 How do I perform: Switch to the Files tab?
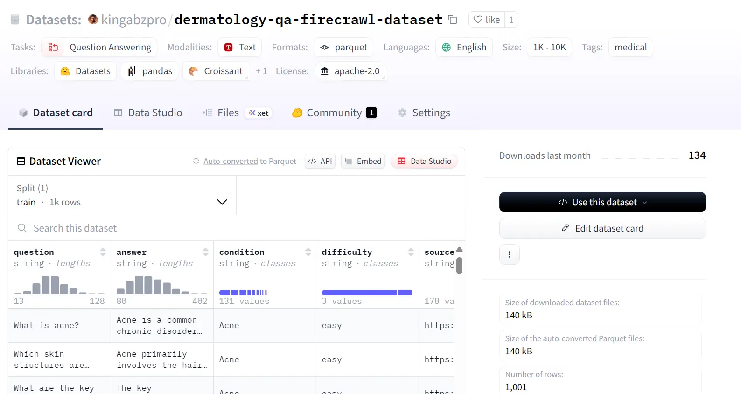(x=228, y=113)
